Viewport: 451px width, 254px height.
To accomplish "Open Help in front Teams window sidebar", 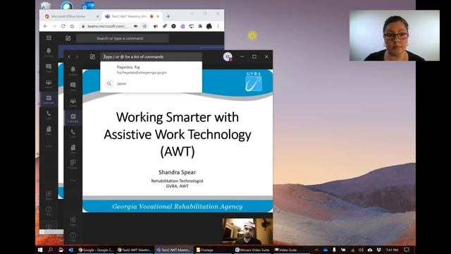I will [x=73, y=236].
